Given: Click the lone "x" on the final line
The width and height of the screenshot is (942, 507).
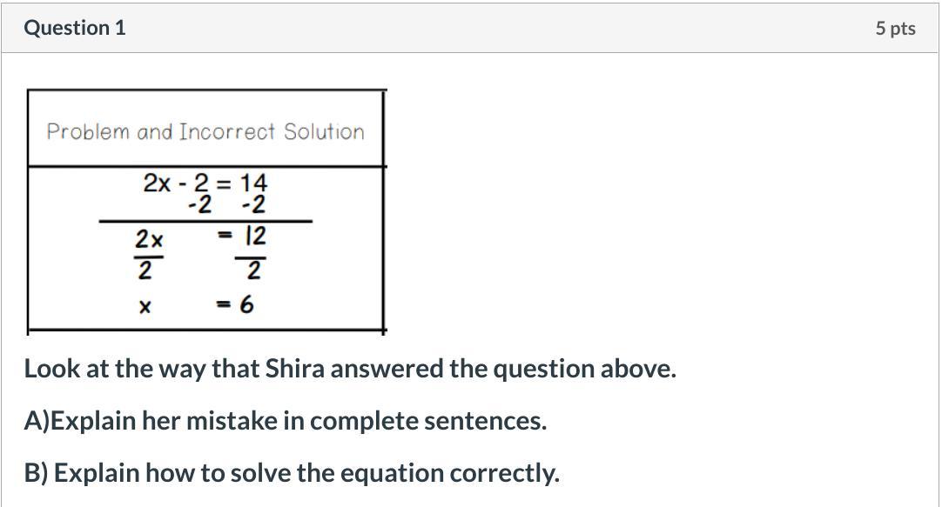Looking at the screenshot, I should point(145,307).
